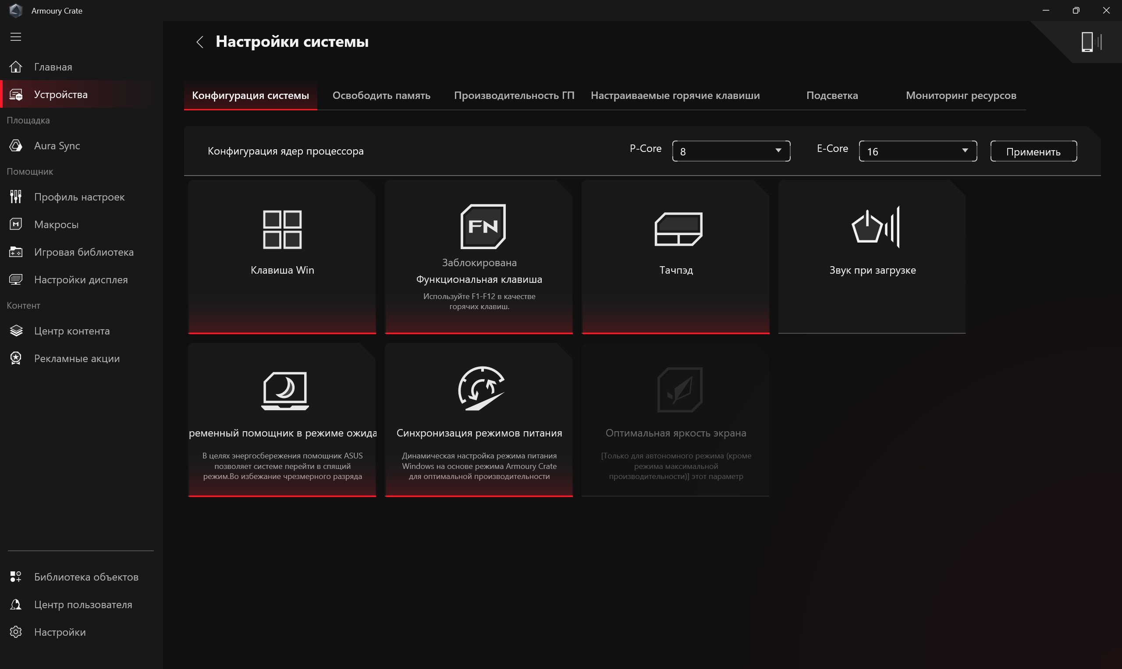The height and width of the screenshot is (669, 1122).
Task: Open the P-Core dropdown showing 8
Action: point(731,151)
